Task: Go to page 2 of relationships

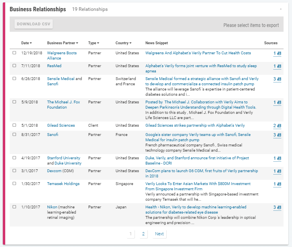Action: (143, 234)
